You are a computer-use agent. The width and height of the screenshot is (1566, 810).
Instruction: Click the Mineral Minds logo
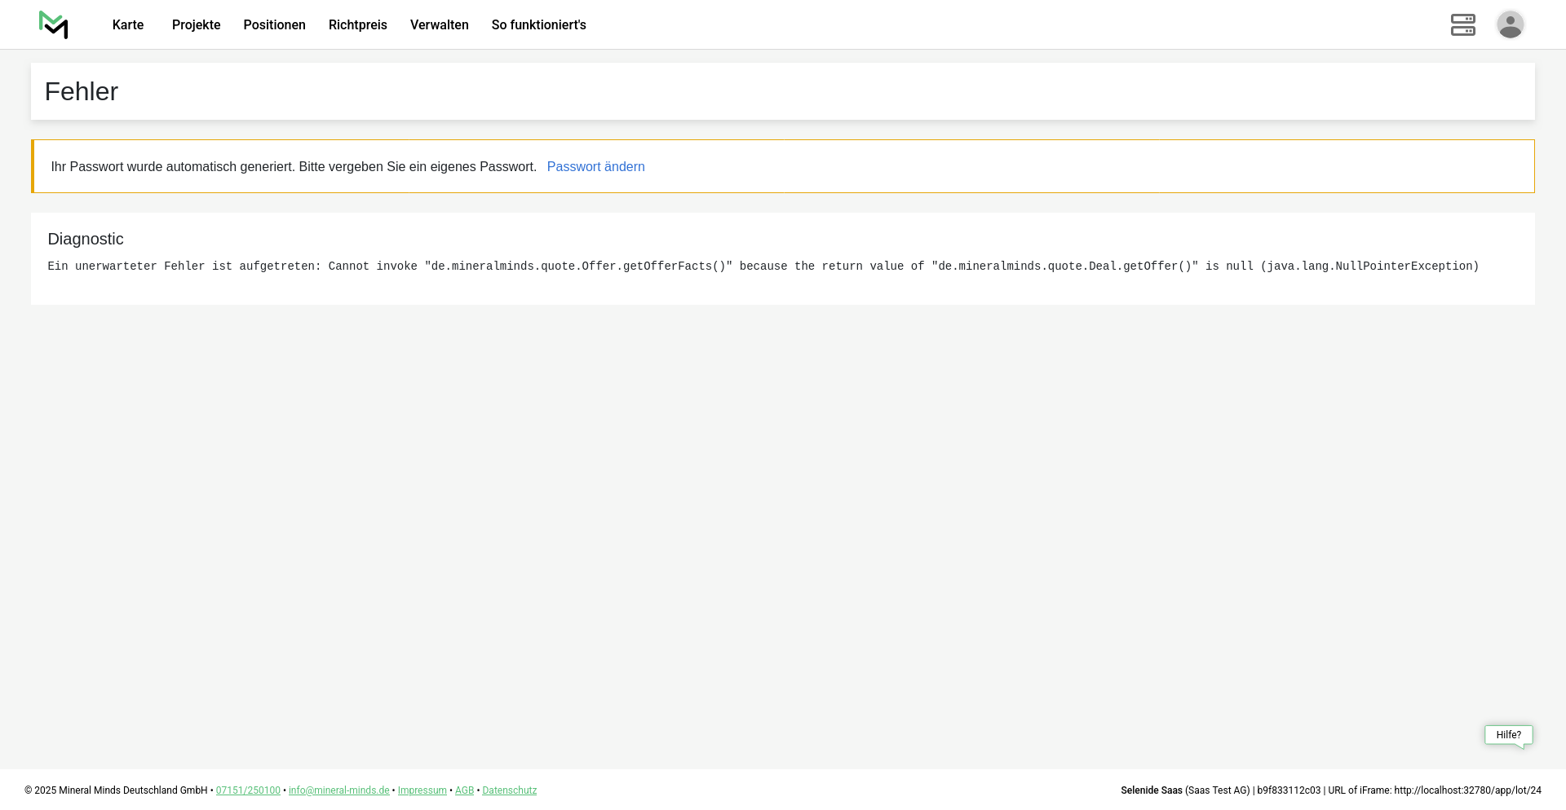53,24
